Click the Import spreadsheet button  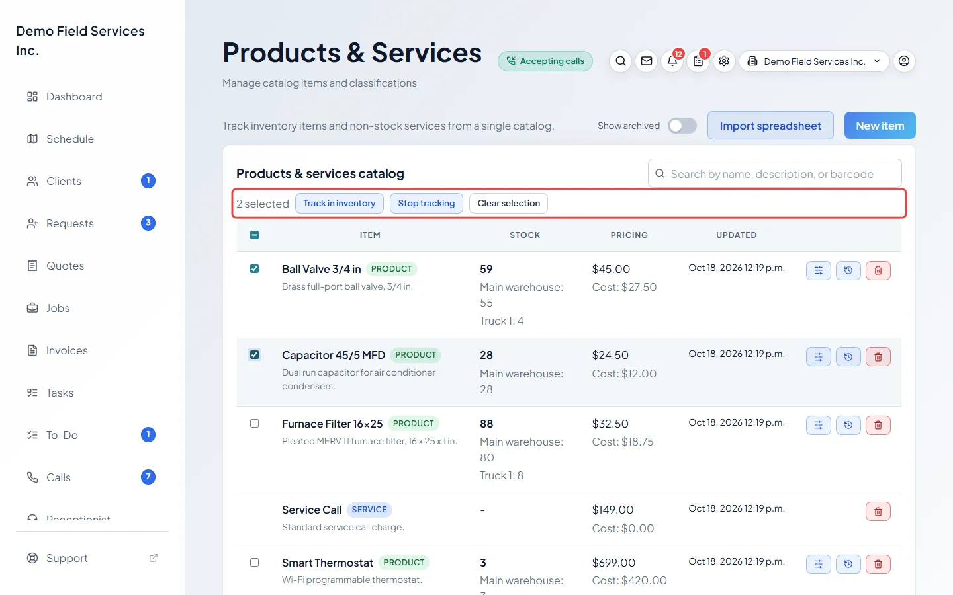click(770, 126)
